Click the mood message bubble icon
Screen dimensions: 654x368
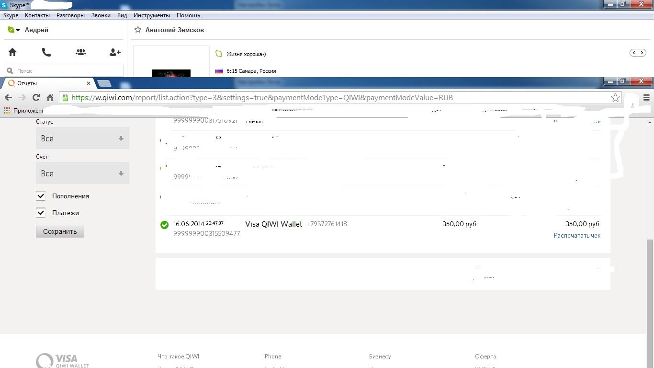[219, 54]
